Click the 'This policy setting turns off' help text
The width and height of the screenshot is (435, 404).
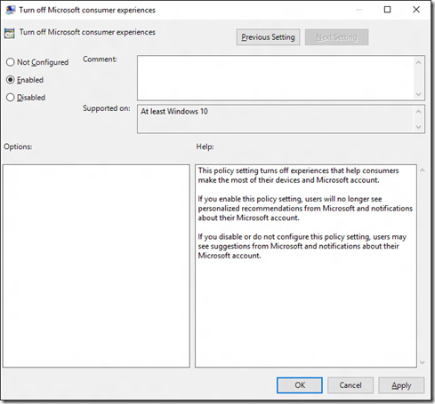pos(298,175)
